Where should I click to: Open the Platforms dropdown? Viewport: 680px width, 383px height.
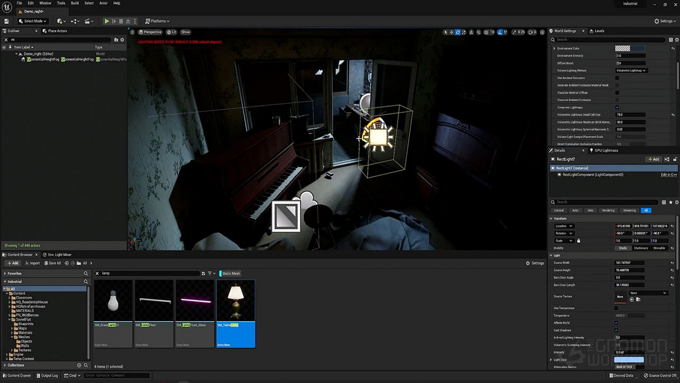(157, 21)
